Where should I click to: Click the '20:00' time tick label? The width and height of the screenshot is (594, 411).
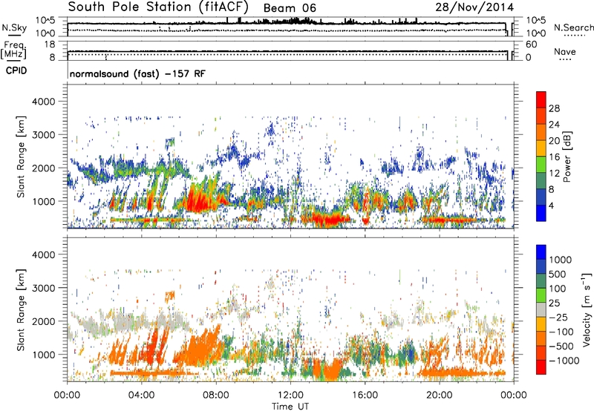[439, 395]
